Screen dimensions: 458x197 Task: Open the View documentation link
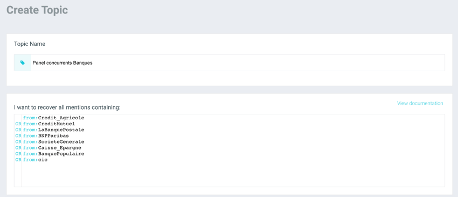click(420, 103)
